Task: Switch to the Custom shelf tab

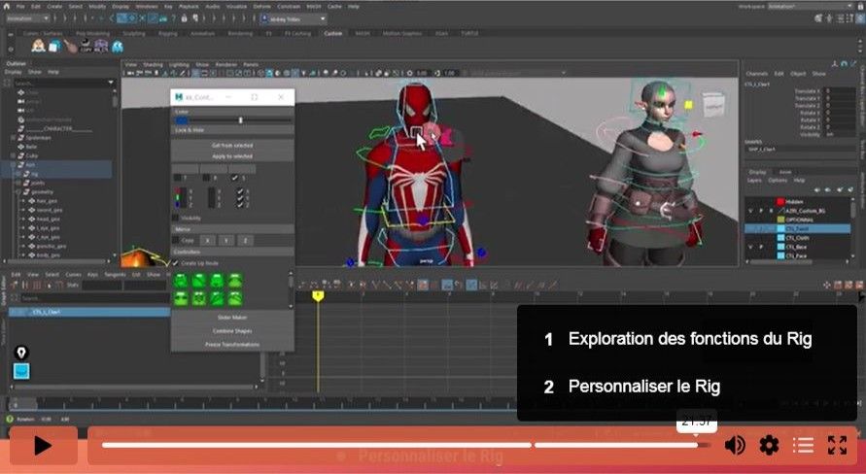Action: pos(333,34)
